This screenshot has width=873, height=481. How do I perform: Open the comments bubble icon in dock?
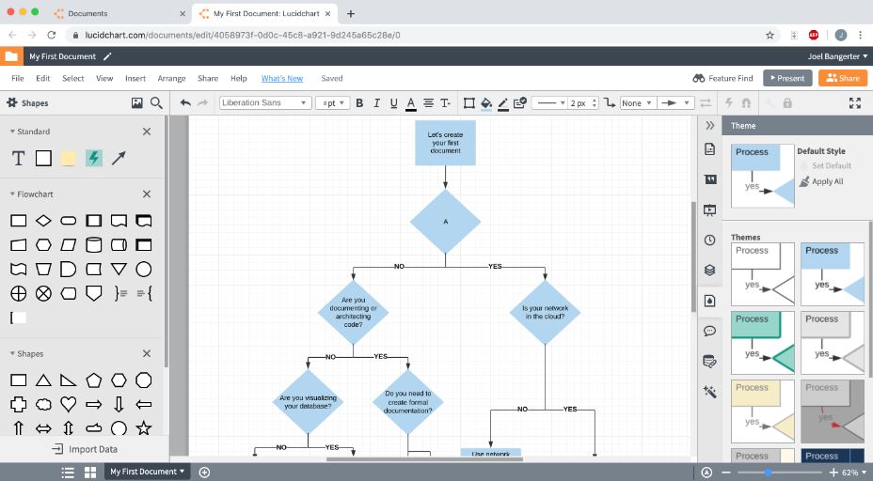coord(710,331)
